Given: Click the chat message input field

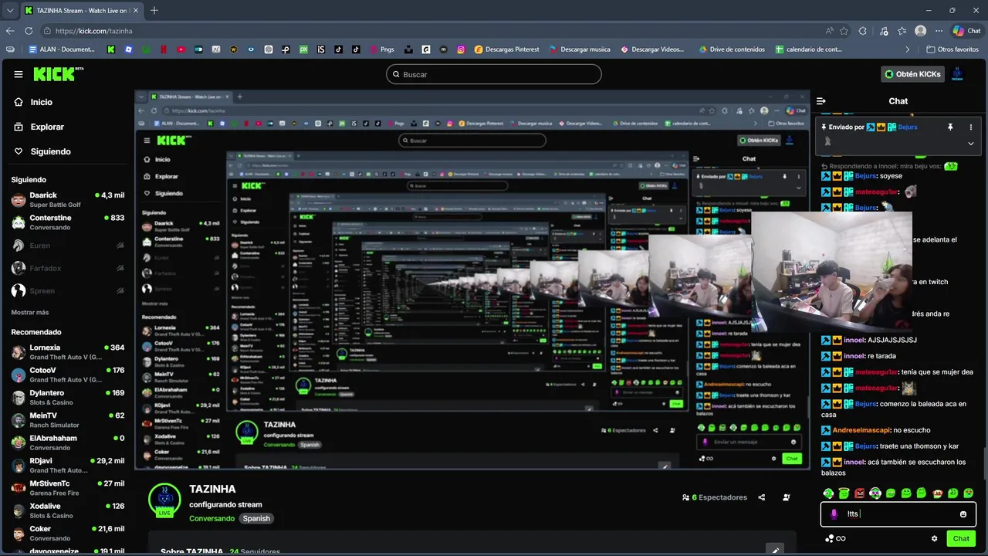Looking at the screenshot, I should [898, 514].
